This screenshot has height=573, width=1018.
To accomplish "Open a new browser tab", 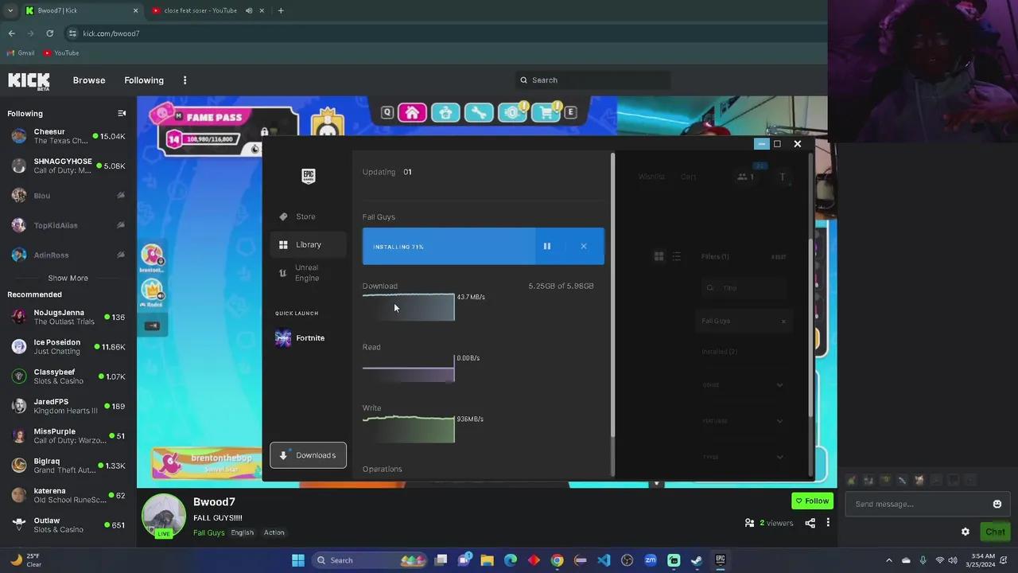I will [281, 10].
